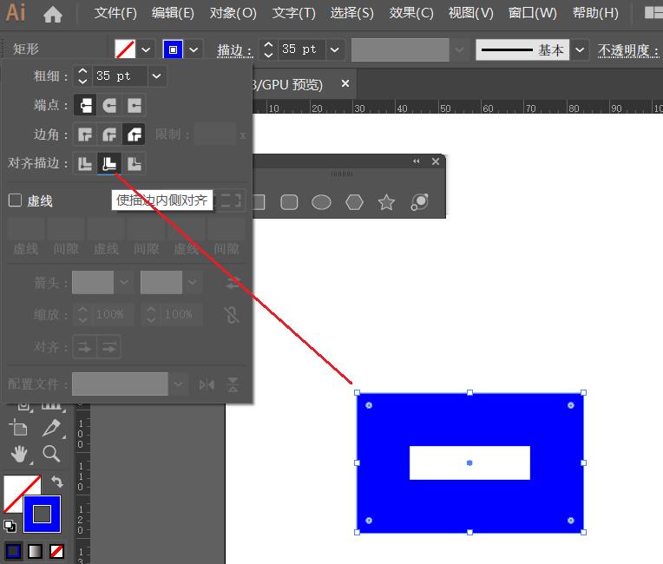Click the center point of blue rectangle
The width and height of the screenshot is (663, 564).
(469, 463)
